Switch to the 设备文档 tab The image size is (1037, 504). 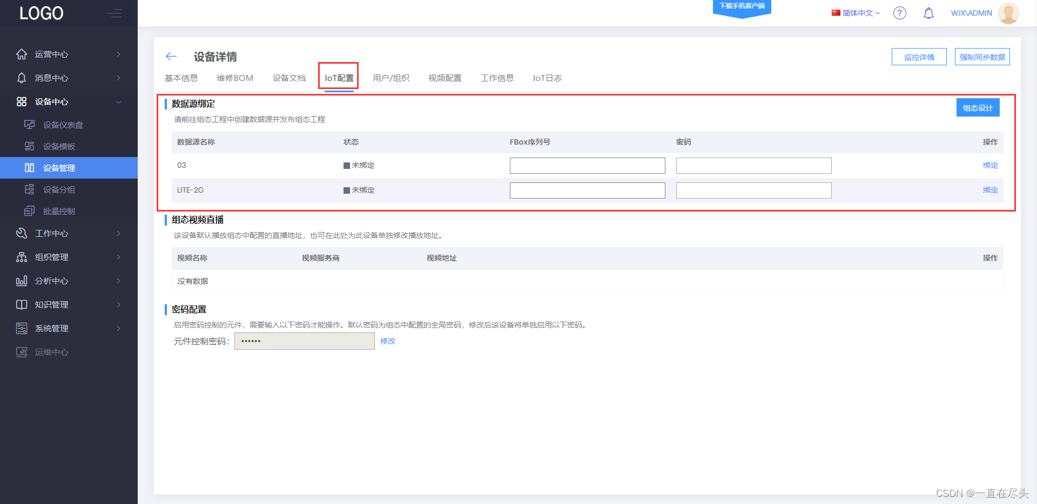click(289, 78)
